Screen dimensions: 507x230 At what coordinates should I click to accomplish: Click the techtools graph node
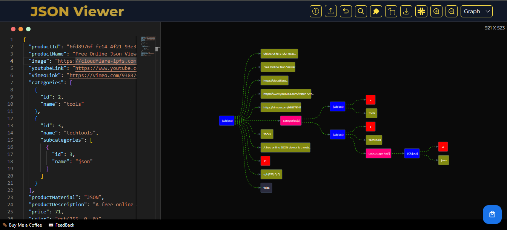click(x=374, y=140)
